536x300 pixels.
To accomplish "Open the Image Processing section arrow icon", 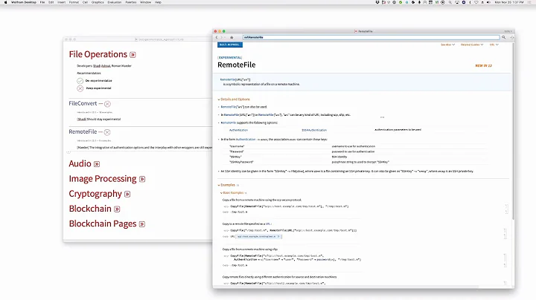I will [x=142, y=179].
